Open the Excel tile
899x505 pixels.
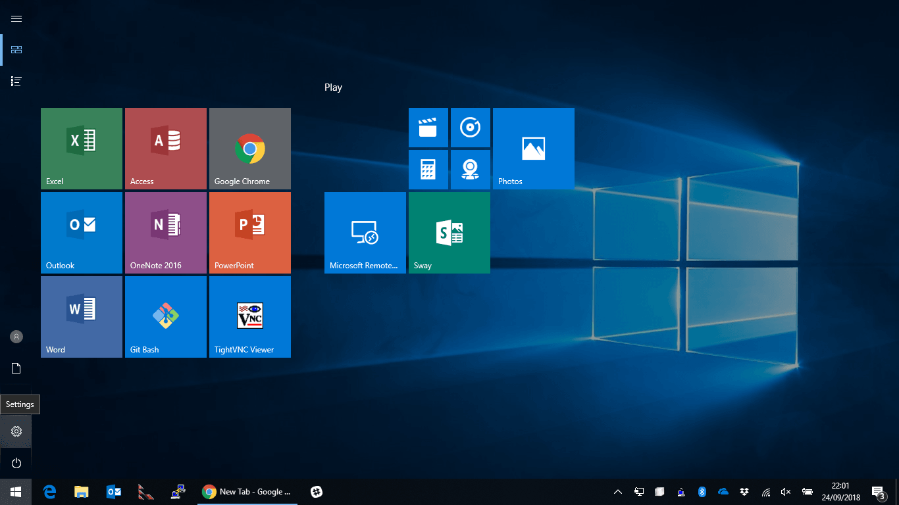pos(82,149)
